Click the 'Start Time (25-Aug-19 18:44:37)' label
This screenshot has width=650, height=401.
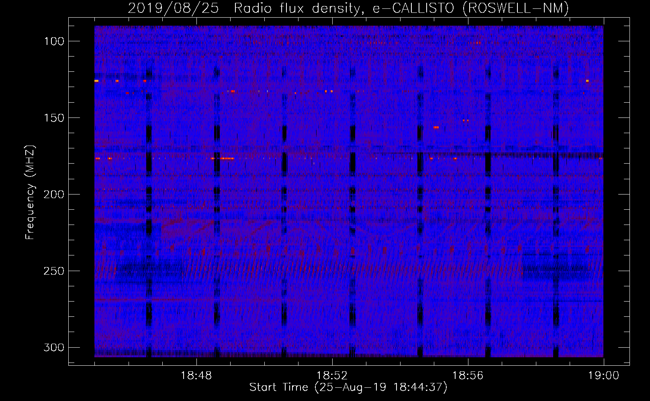click(x=348, y=387)
